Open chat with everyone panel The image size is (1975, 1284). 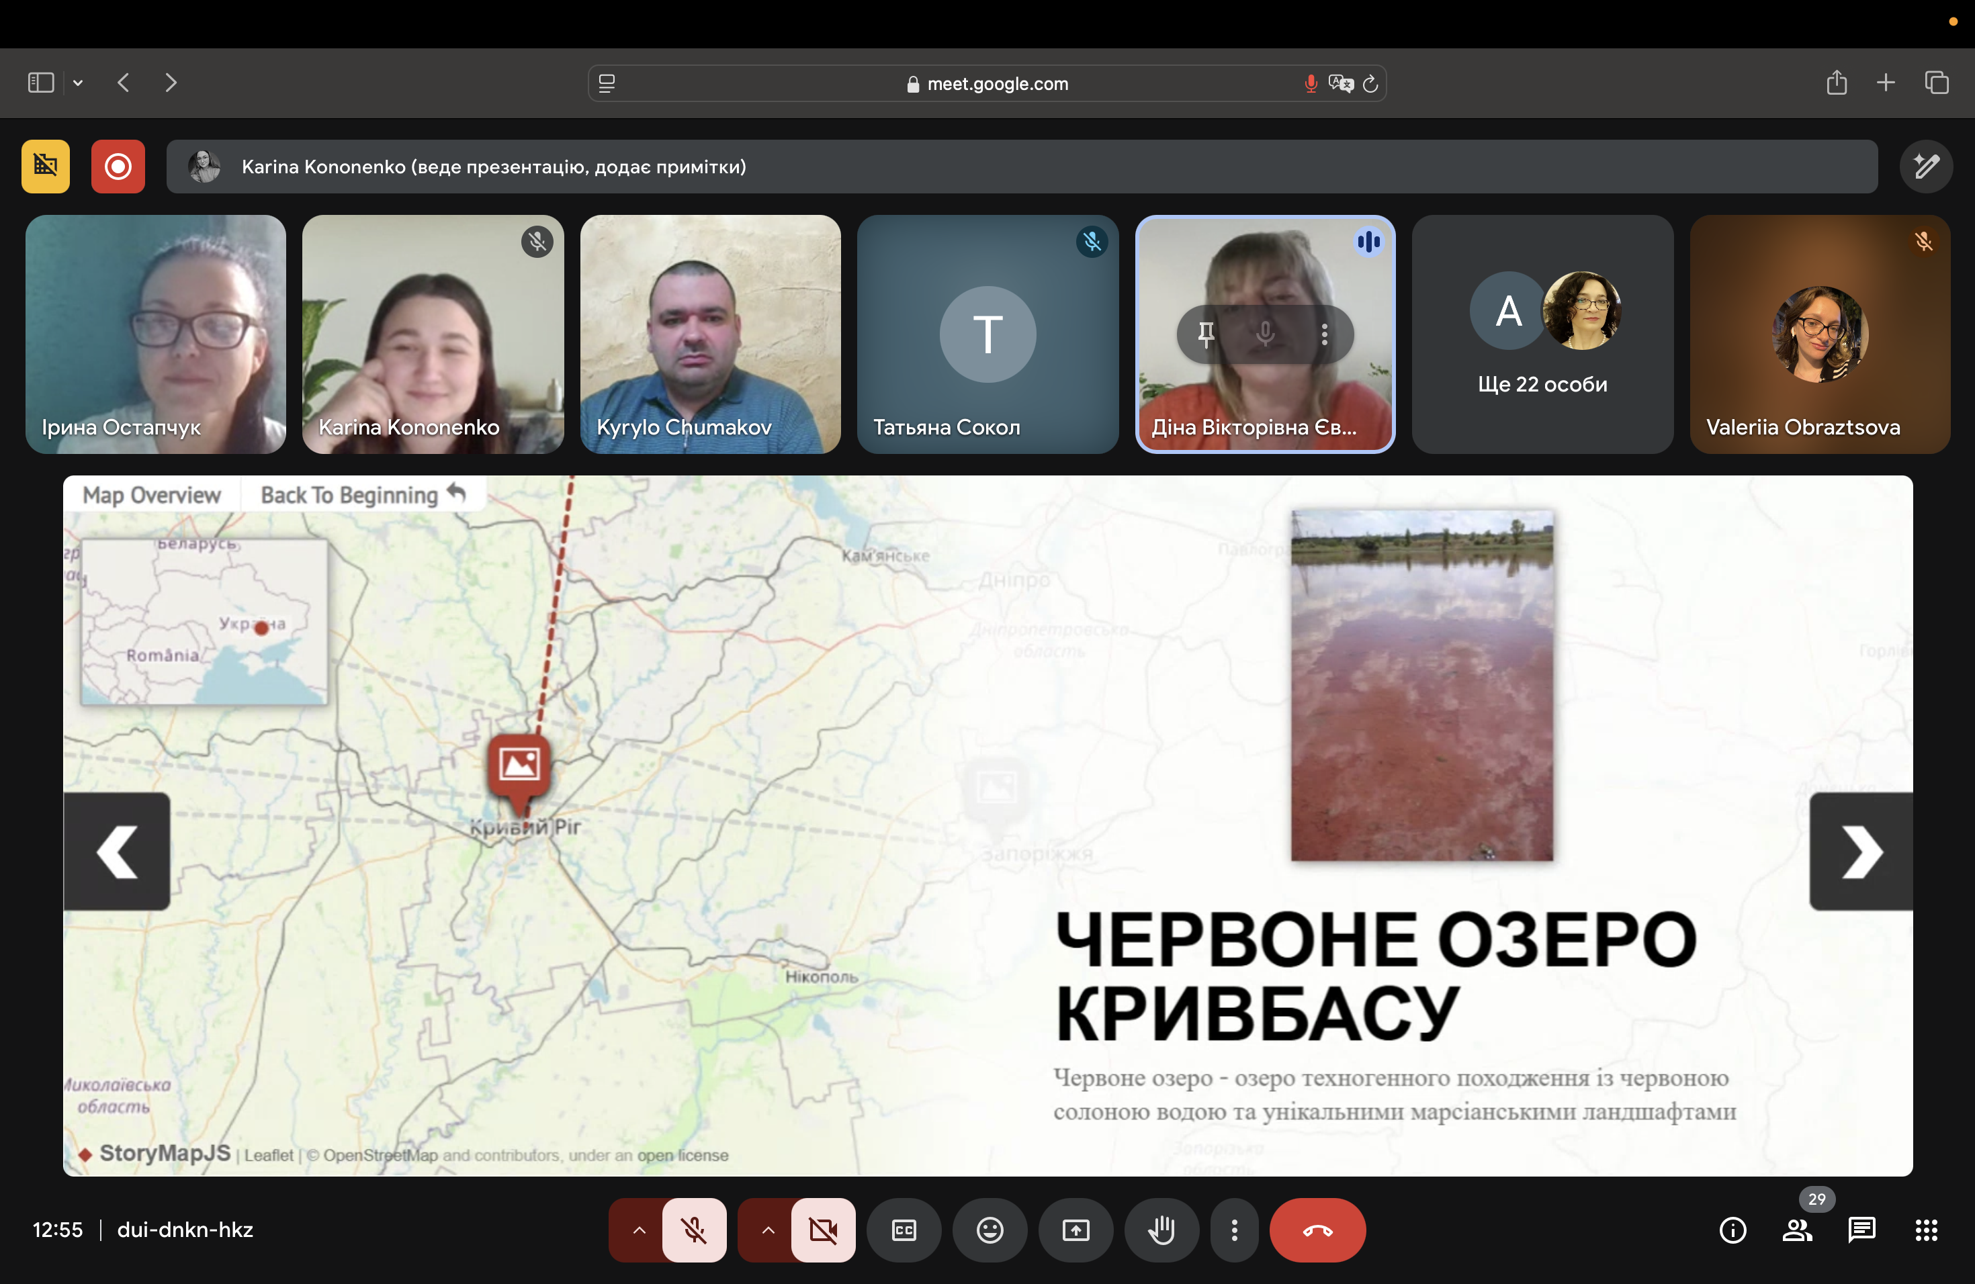click(x=1861, y=1230)
